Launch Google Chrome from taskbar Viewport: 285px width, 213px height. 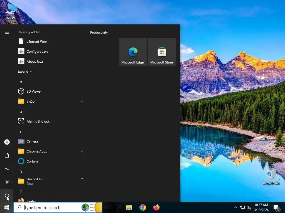[x=143, y=207]
